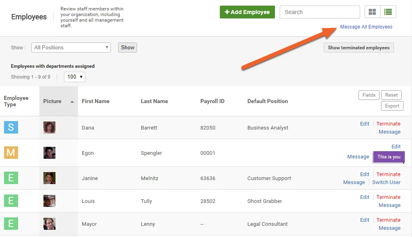Open the 100 per-page dropdown
This screenshot has width=412, height=237.
tap(75, 77)
